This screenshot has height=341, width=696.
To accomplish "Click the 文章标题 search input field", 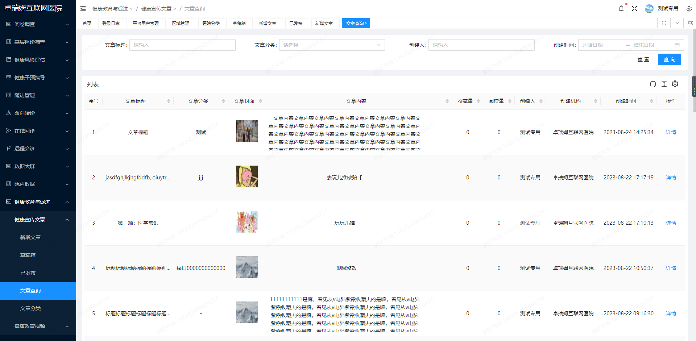I will click(182, 45).
